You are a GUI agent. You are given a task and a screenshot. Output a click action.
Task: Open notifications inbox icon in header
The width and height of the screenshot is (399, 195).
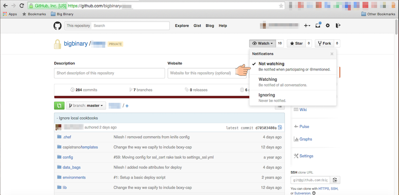point(318,25)
